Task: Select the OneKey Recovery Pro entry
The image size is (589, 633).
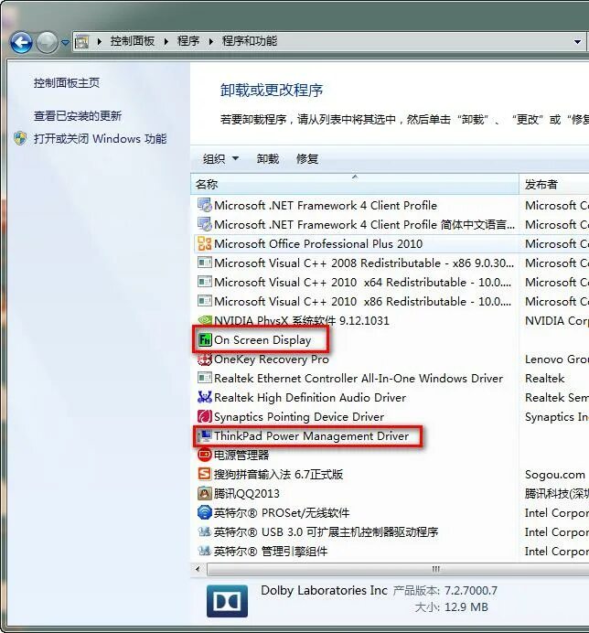Action: [x=272, y=359]
